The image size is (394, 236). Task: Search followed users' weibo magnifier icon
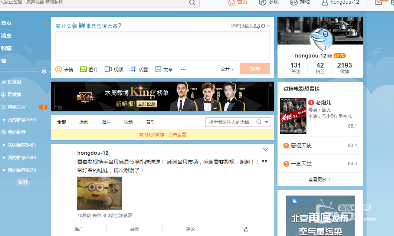(259, 122)
